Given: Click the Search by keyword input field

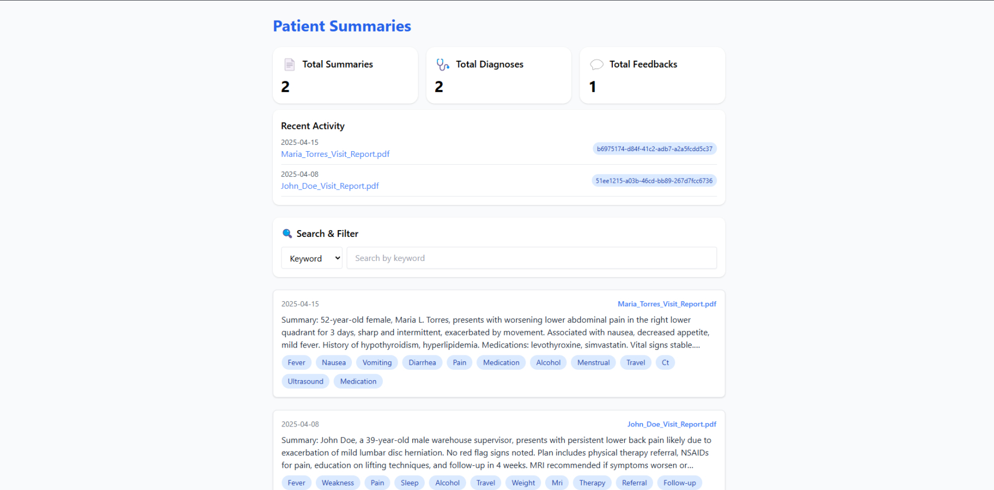Looking at the screenshot, I should (x=531, y=258).
